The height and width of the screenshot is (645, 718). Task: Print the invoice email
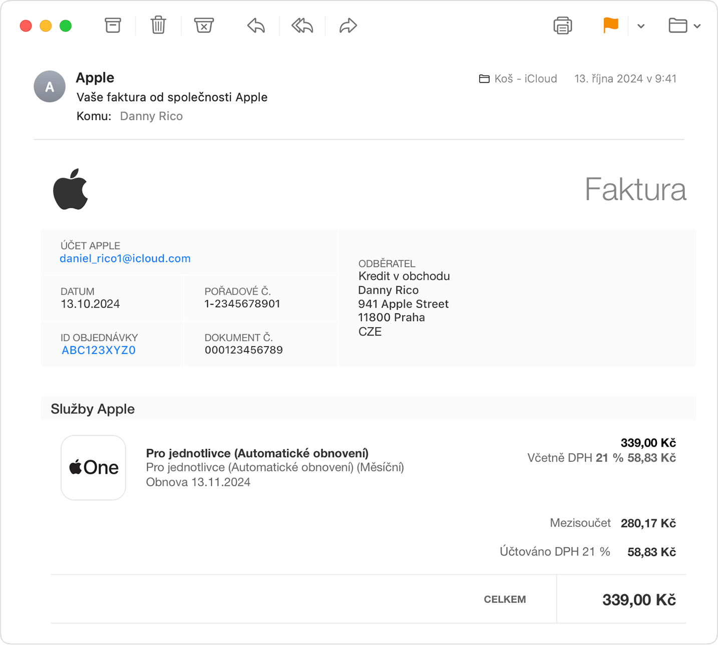click(x=563, y=26)
